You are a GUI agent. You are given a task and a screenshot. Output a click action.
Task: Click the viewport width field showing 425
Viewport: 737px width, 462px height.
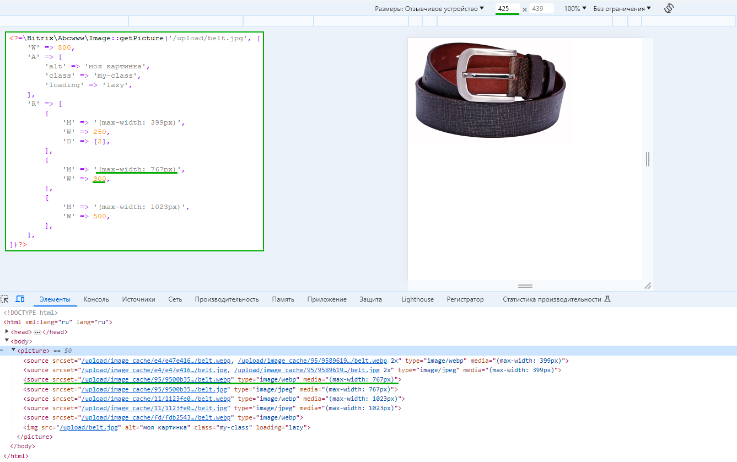tap(507, 9)
